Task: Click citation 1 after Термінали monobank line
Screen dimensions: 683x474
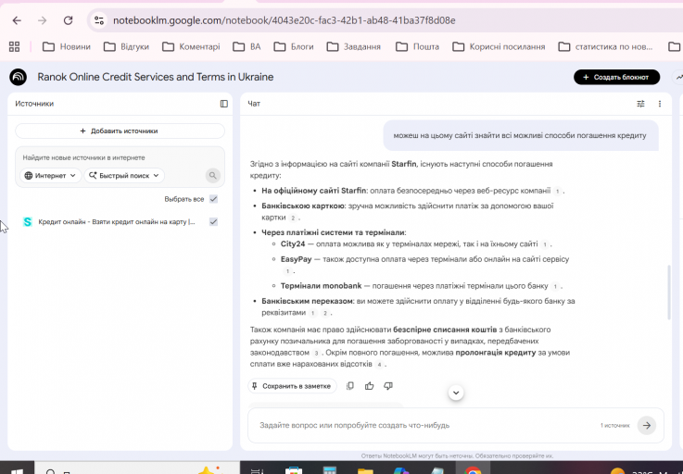Action: click(554, 286)
